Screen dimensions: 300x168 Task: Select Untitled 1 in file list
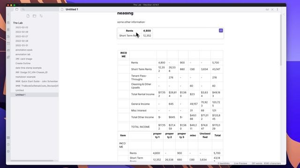34,95
